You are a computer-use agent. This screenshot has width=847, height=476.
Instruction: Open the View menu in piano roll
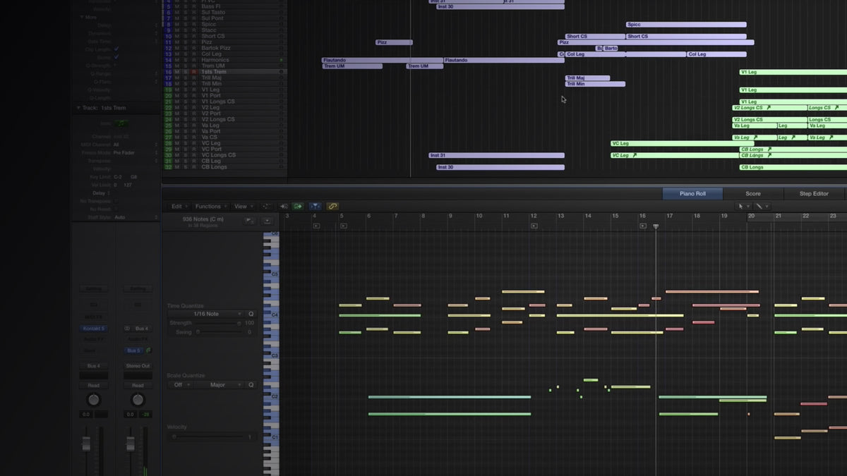coord(244,207)
